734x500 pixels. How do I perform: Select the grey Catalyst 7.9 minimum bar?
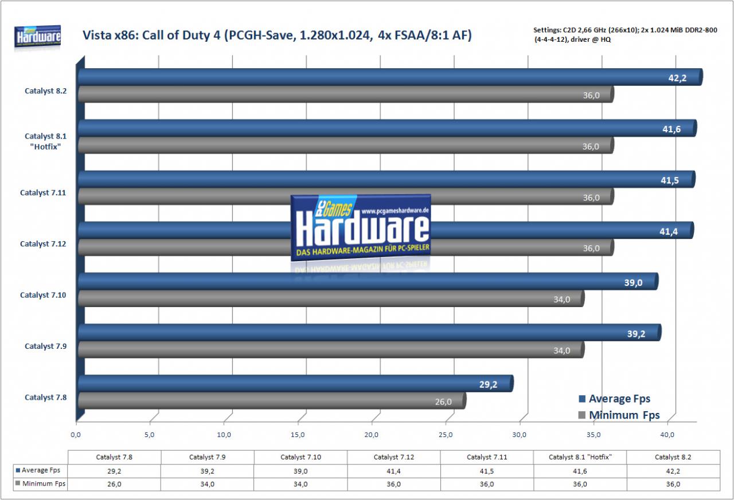[x=331, y=350]
